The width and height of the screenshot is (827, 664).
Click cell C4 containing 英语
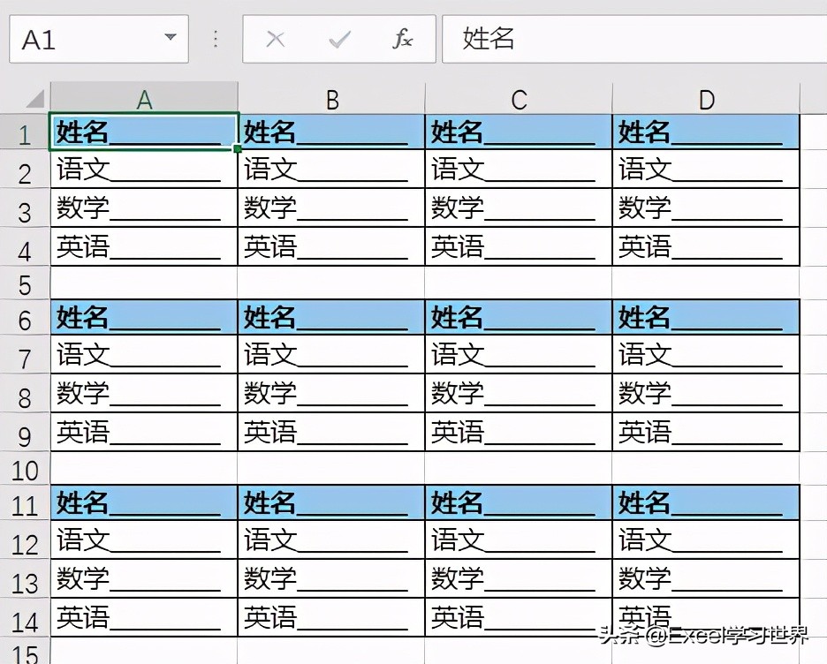click(x=519, y=246)
